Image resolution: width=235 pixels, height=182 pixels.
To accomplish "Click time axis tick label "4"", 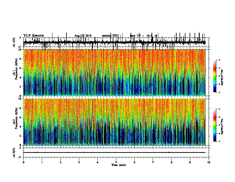I will click(98, 162).
